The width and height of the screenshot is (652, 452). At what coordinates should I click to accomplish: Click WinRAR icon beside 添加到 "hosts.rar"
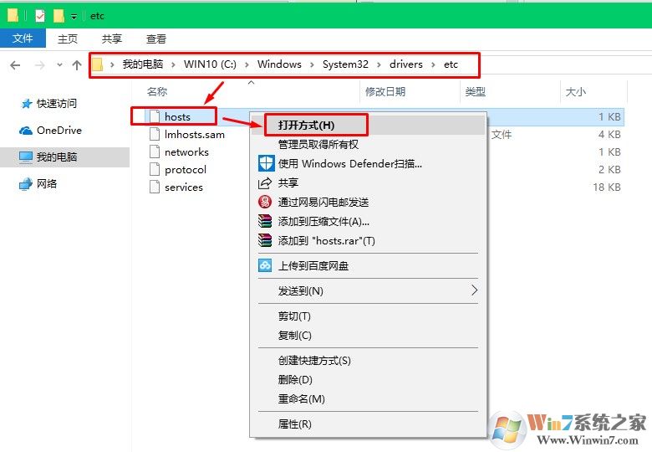click(265, 240)
